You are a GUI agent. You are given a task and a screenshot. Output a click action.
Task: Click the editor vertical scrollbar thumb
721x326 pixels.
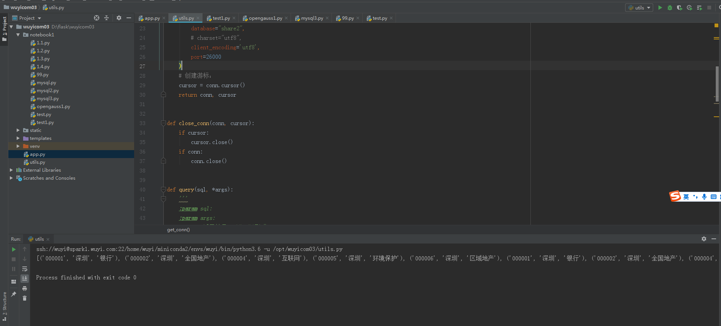717,84
